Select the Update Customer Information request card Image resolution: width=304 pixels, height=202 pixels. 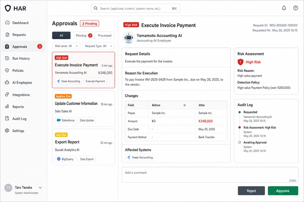coord(83,108)
